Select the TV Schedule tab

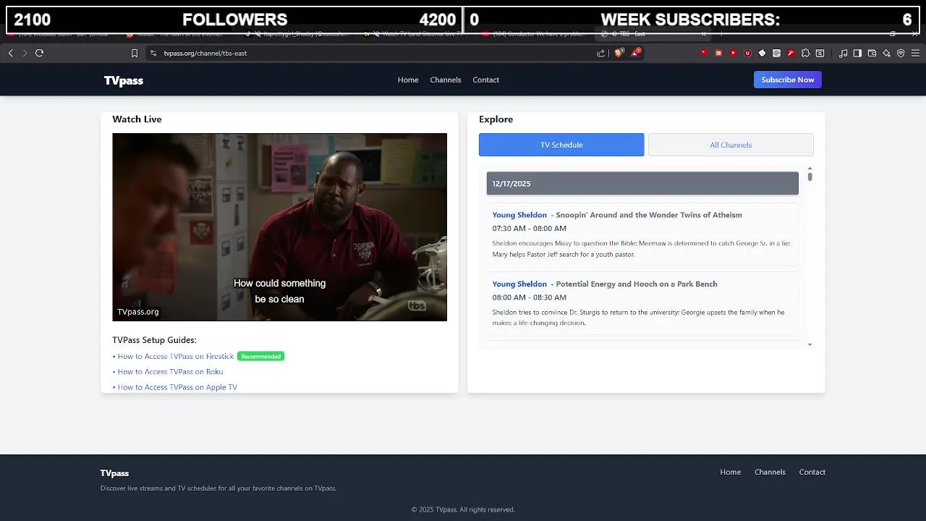click(x=561, y=145)
